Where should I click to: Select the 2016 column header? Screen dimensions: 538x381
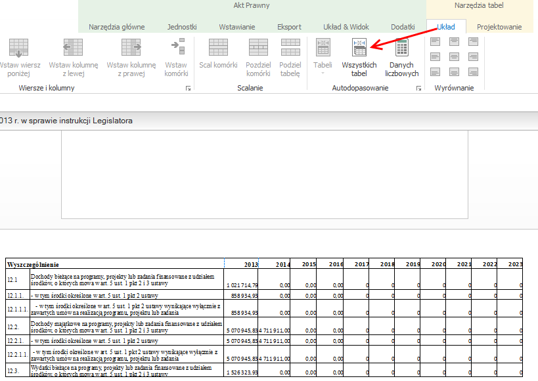point(330,264)
